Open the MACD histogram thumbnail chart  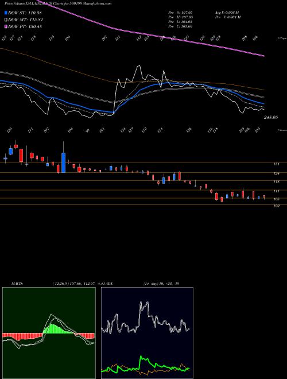(49, 333)
